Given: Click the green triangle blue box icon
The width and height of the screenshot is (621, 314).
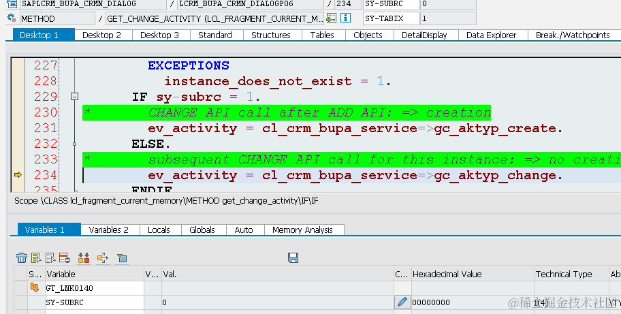Looking at the screenshot, I should click(122, 258).
